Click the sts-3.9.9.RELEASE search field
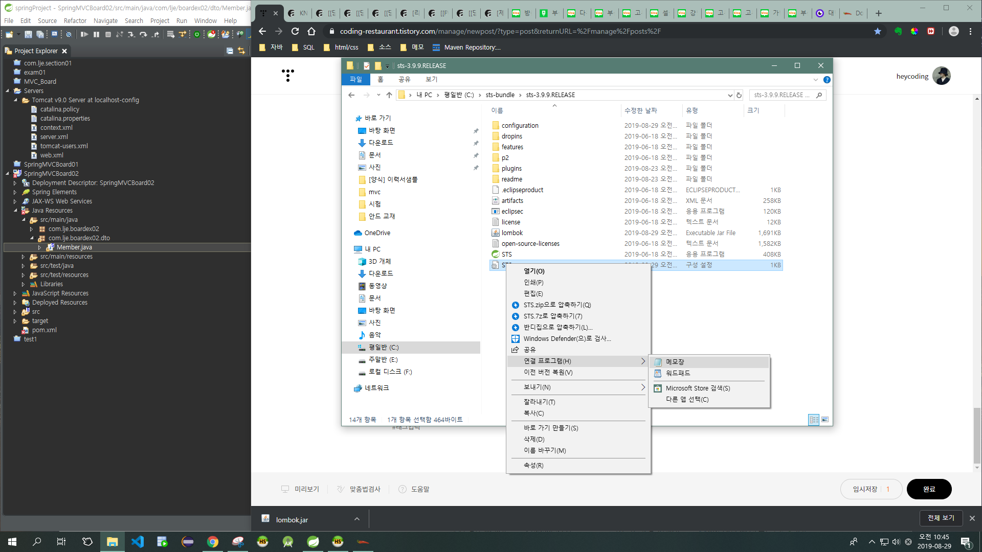This screenshot has height=552, width=982. click(x=783, y=95)
